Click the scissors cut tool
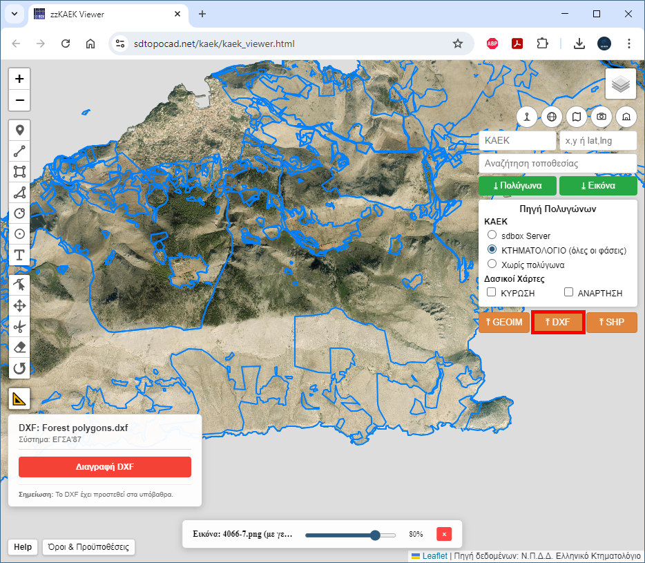 tap(19, 326)
